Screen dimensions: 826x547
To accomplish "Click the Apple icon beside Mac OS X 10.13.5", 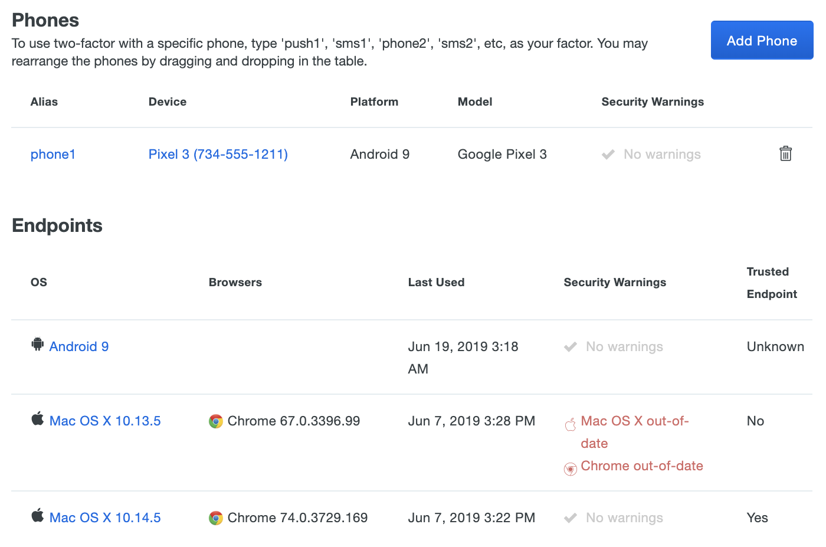I will [x=37, y=419].
